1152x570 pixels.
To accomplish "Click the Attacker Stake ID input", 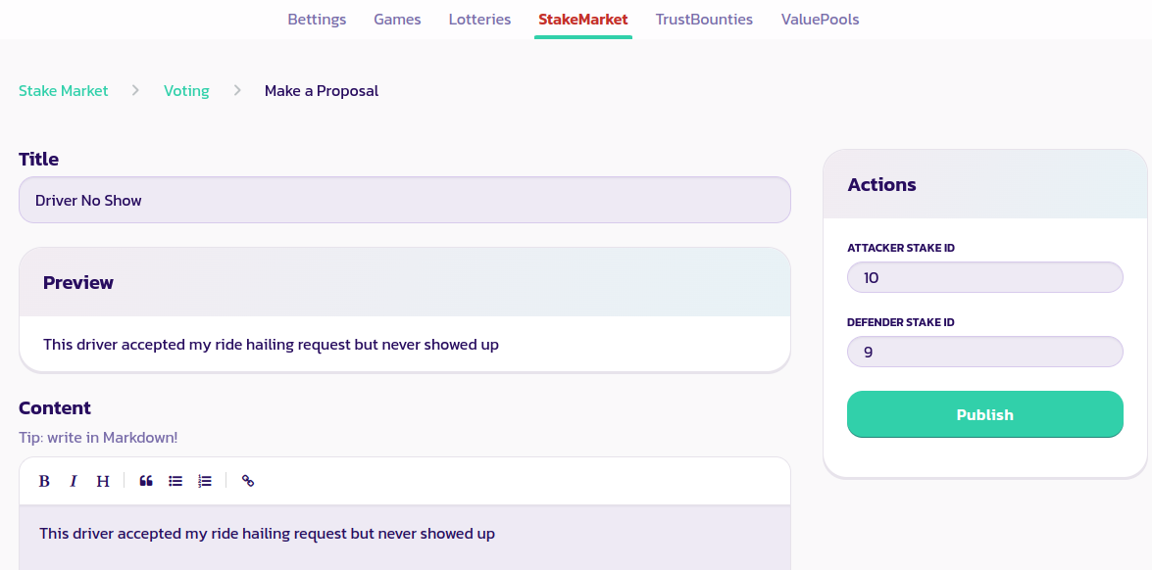I will point(984,278).
